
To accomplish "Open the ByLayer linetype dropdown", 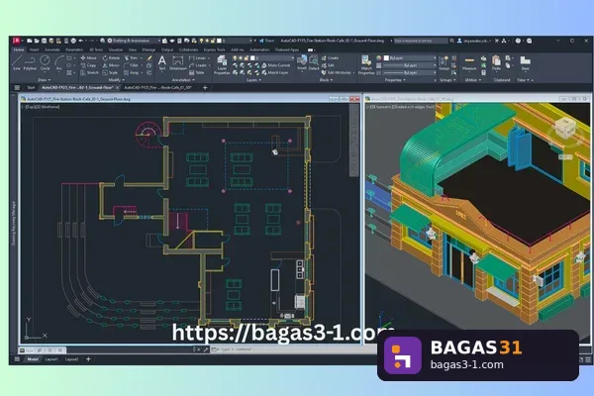I will coord(410,72).
